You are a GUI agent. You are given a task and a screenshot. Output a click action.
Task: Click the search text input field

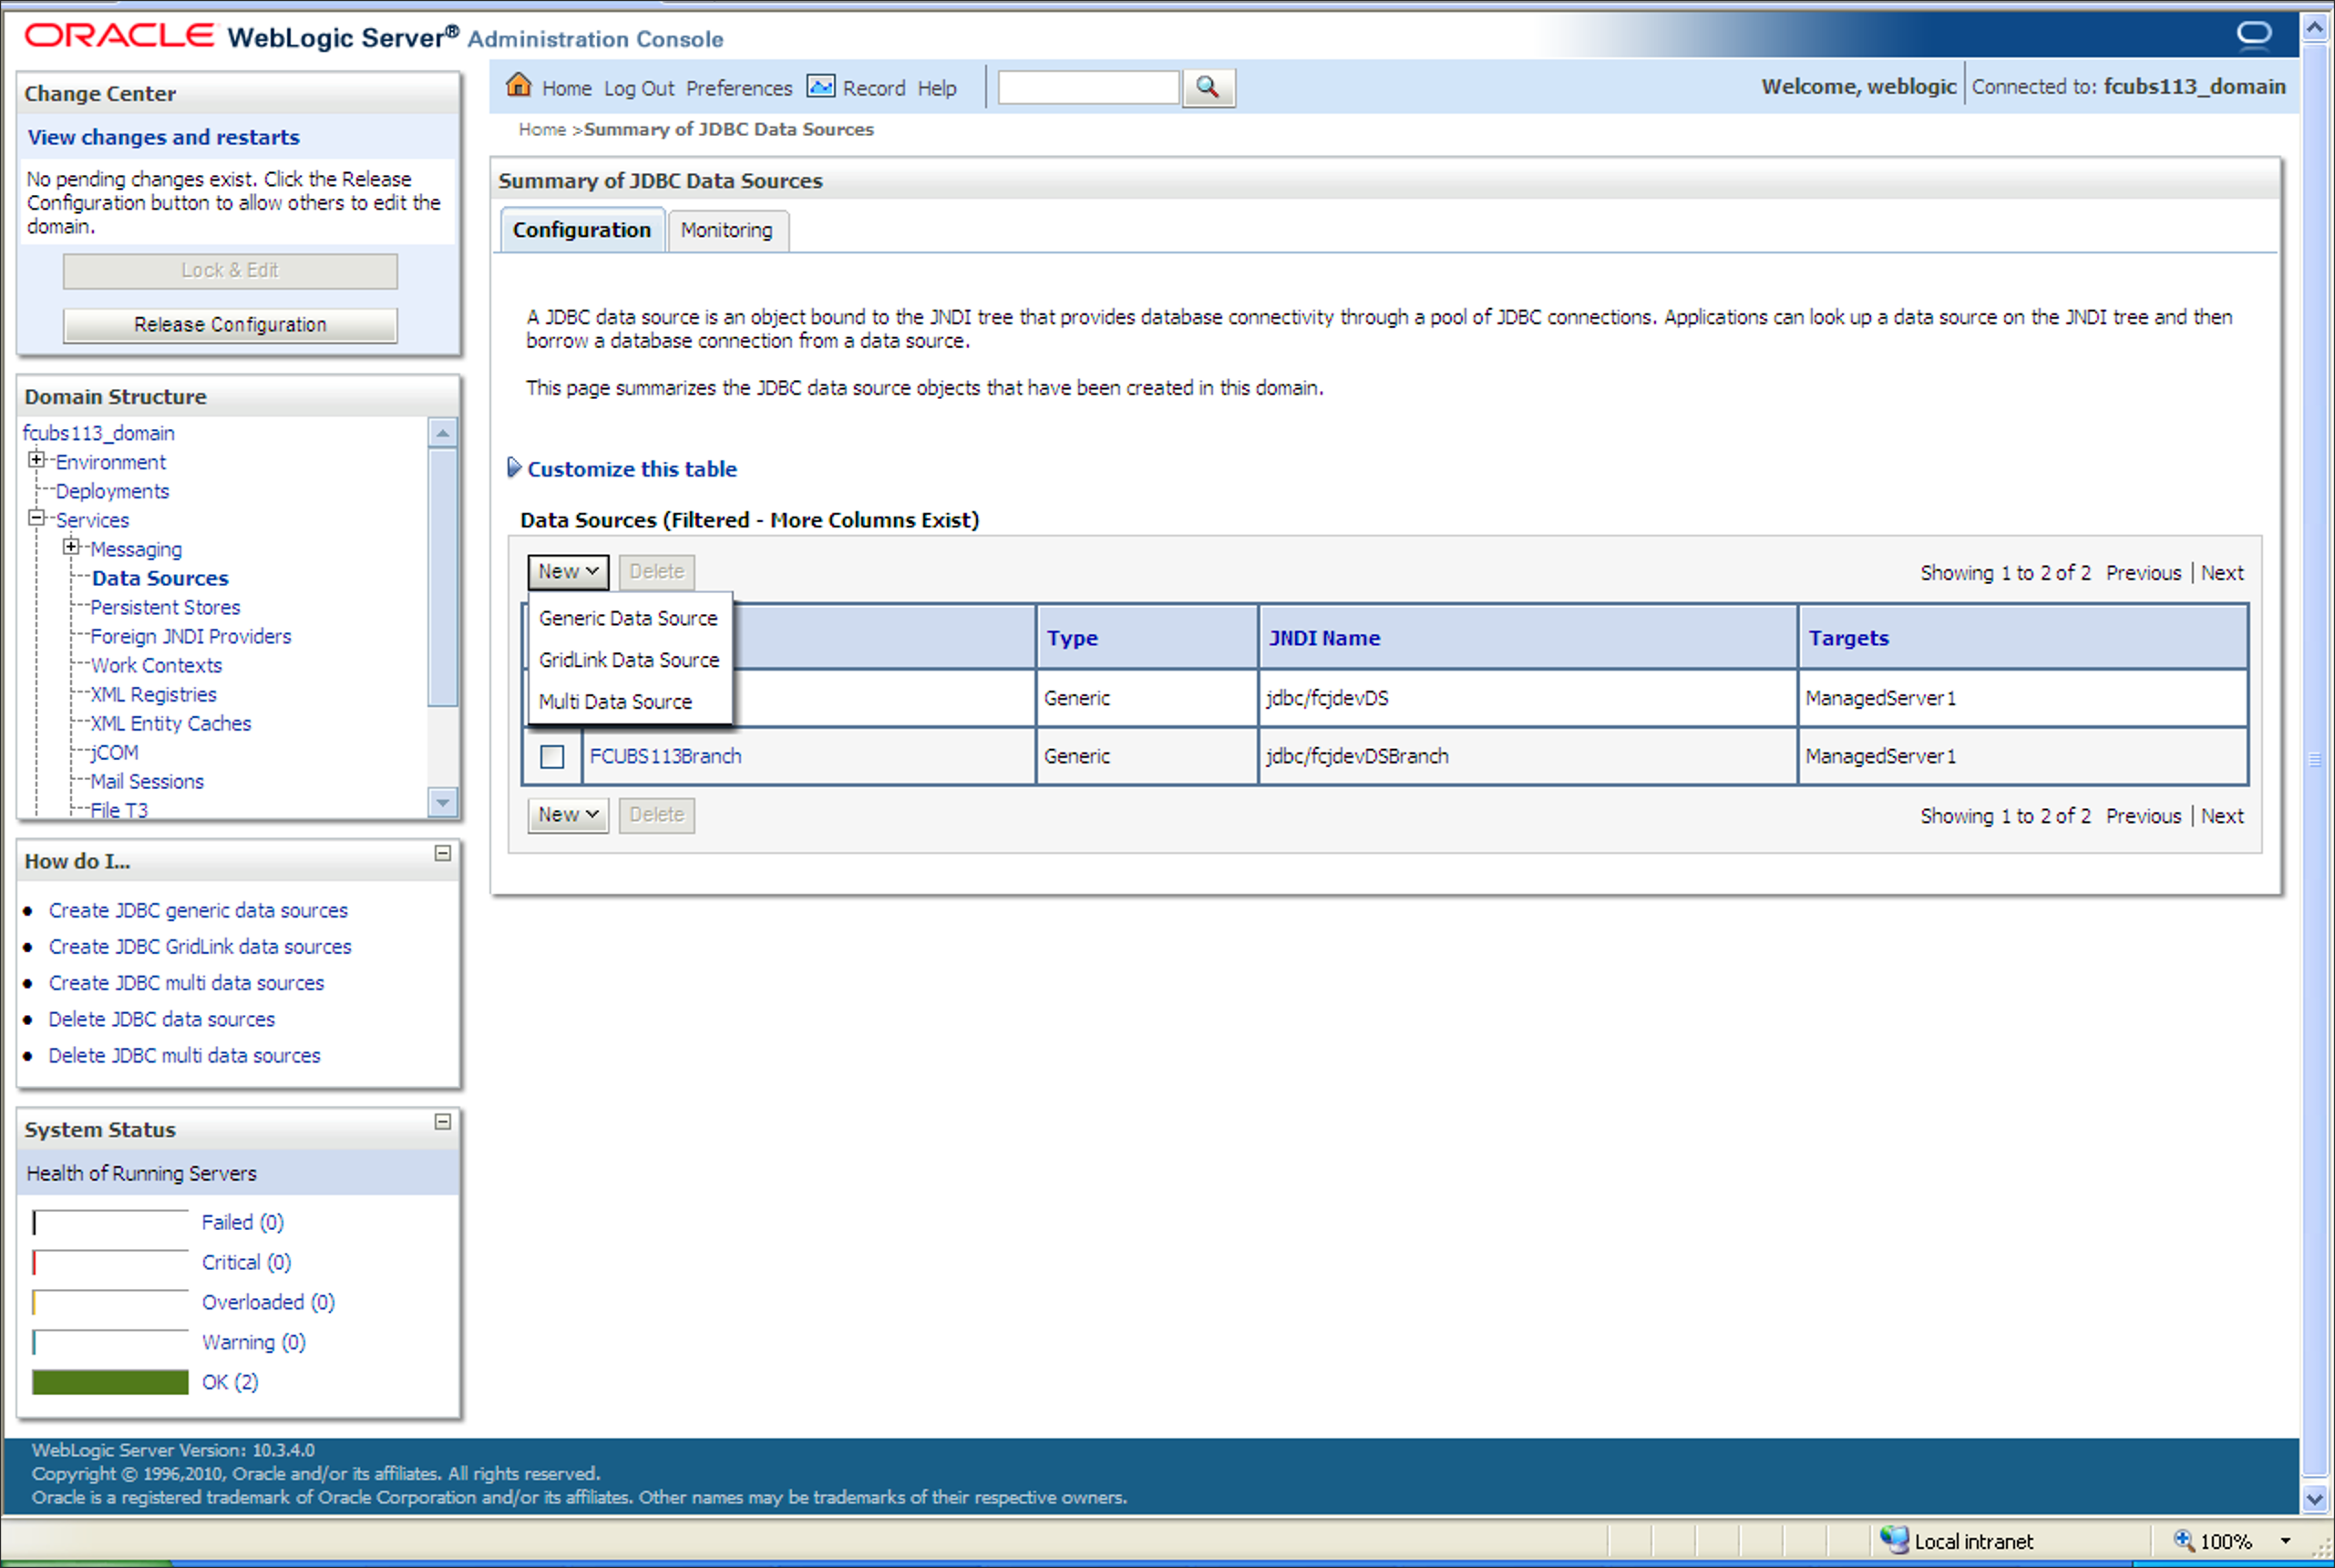coord(1088,88)
